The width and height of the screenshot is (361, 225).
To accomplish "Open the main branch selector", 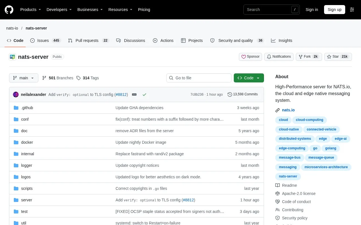I will (24, 78).
